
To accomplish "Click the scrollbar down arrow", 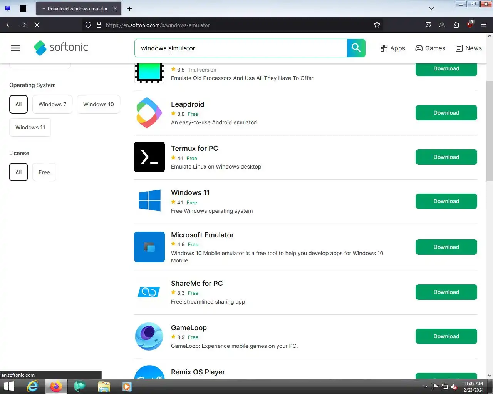I will pos(490,376).
